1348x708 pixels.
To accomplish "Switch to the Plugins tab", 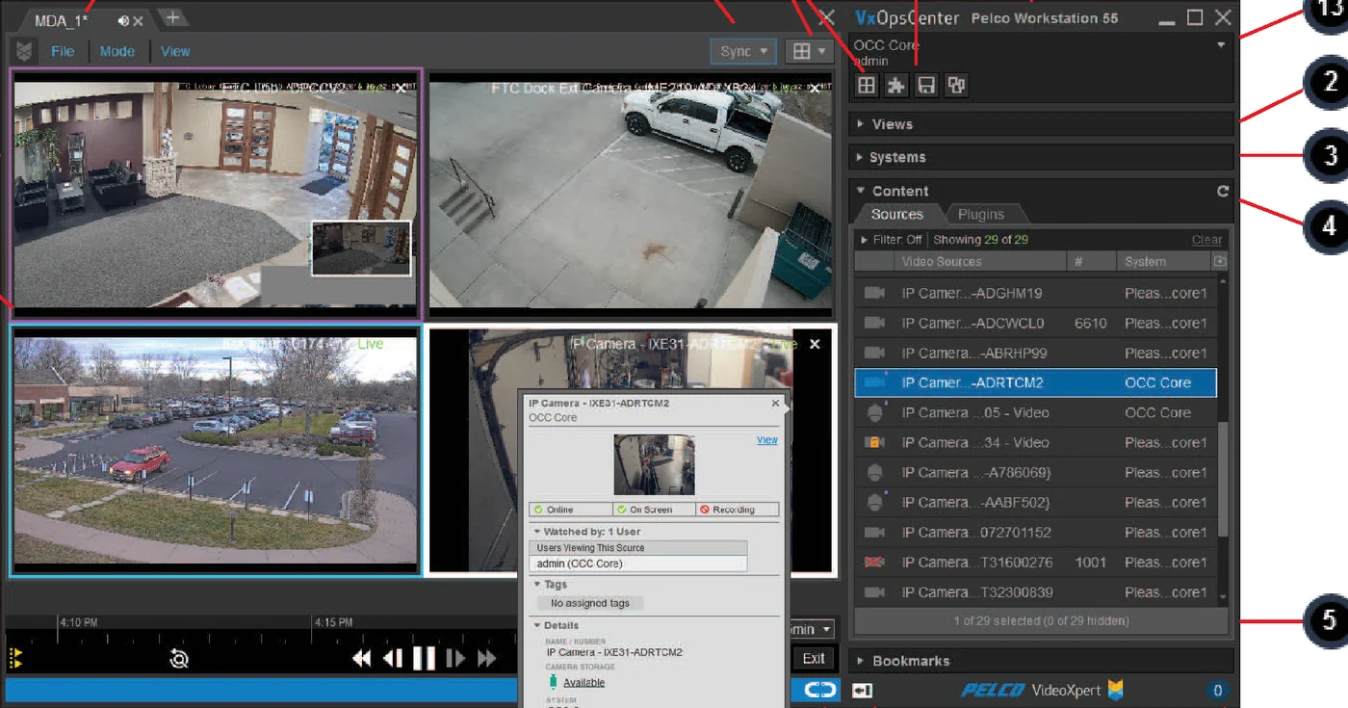I will 981,215.
